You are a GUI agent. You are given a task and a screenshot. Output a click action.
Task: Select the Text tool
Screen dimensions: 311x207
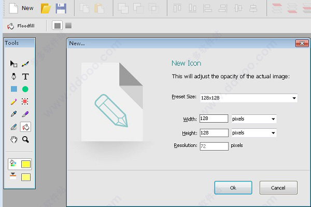(x=25, y=77)
